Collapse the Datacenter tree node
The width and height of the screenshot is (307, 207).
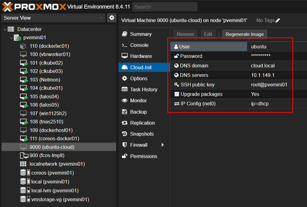[5, 29]
